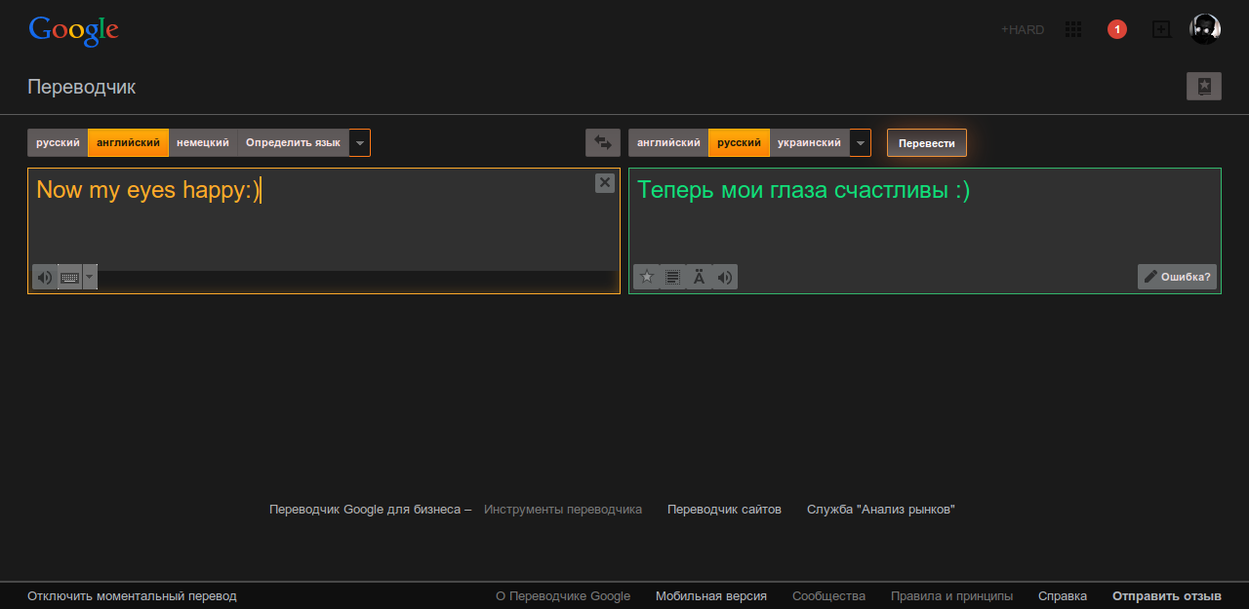Image resolution: width=1249 pixels, height=609 pixels.
Task: Select 'немецкий' as source language
Action: (202, 142)
